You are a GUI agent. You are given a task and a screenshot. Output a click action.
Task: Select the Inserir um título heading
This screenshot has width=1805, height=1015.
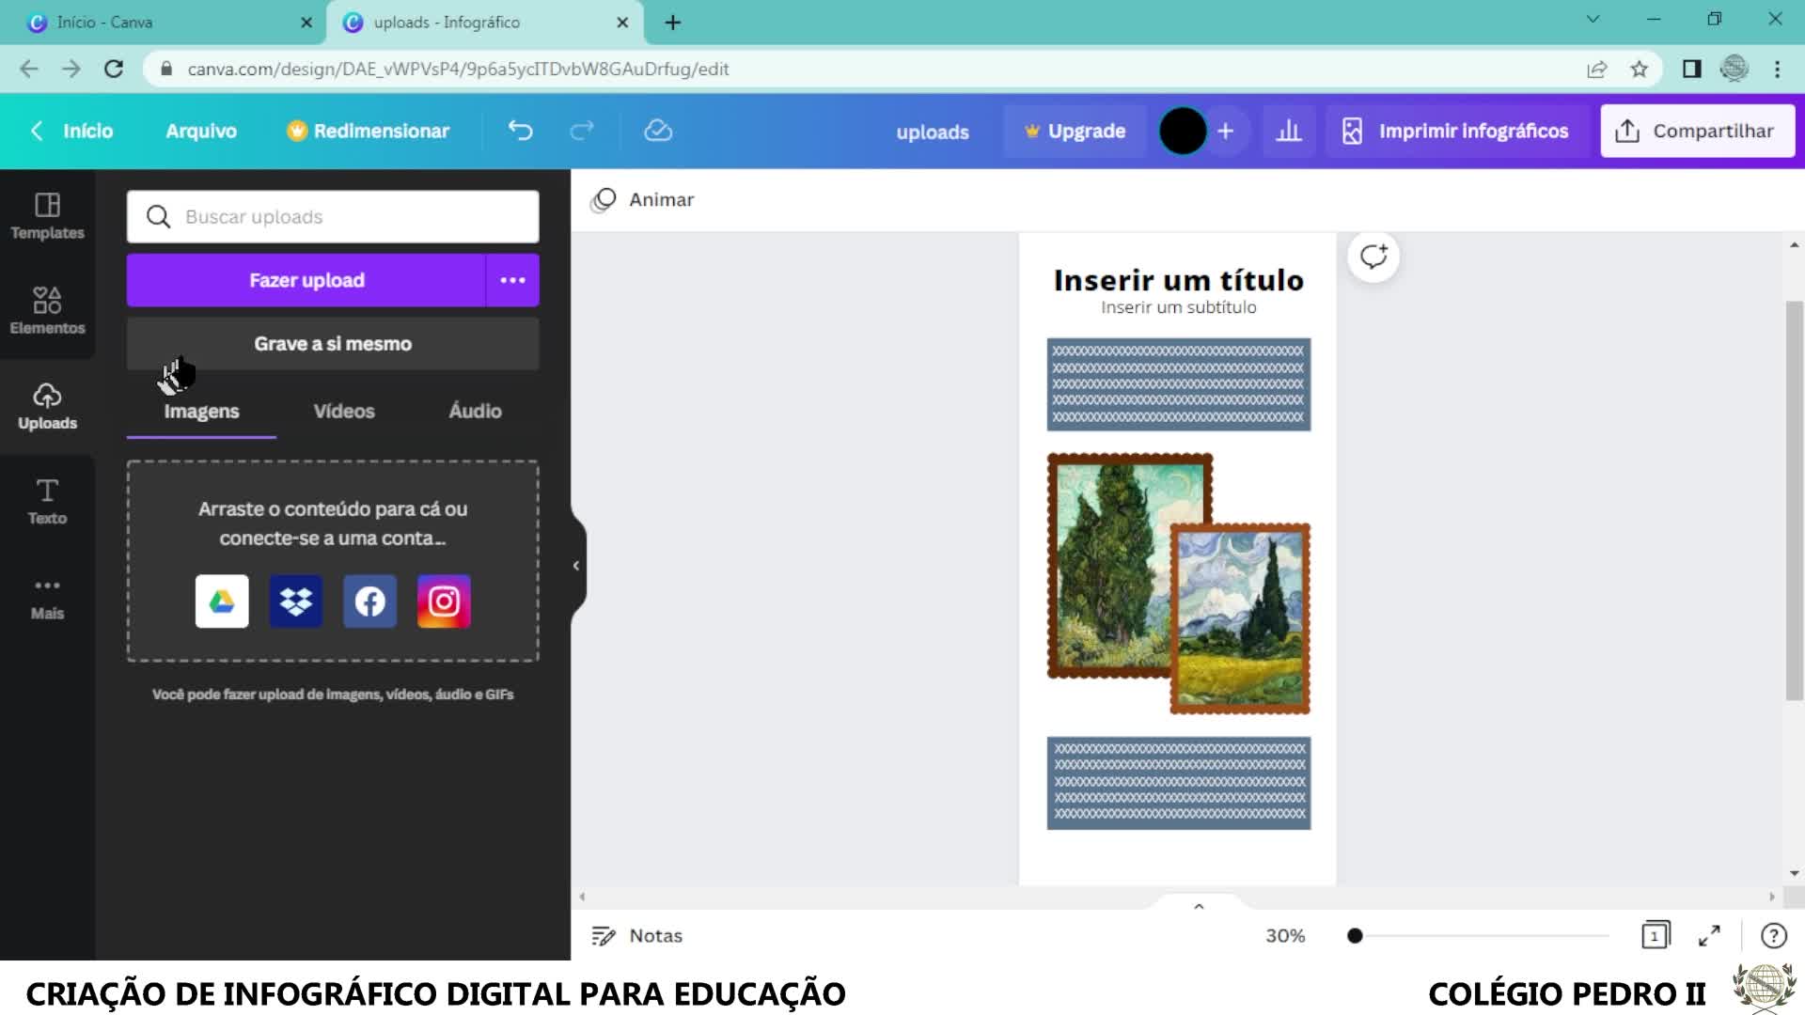(1178, 280)
